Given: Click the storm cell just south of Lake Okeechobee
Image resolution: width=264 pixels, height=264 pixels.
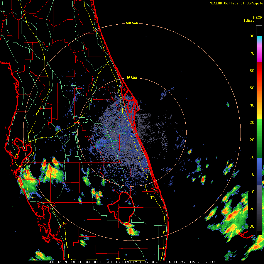Looking at the screenshot, I should (x=132, y=229).
